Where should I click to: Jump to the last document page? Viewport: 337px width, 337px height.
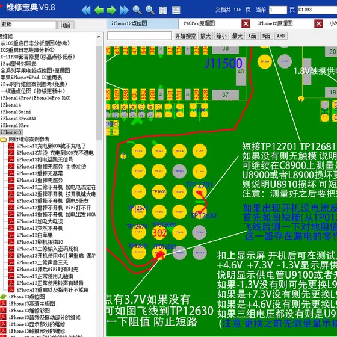pyautogui.click(x=124, y=10)
